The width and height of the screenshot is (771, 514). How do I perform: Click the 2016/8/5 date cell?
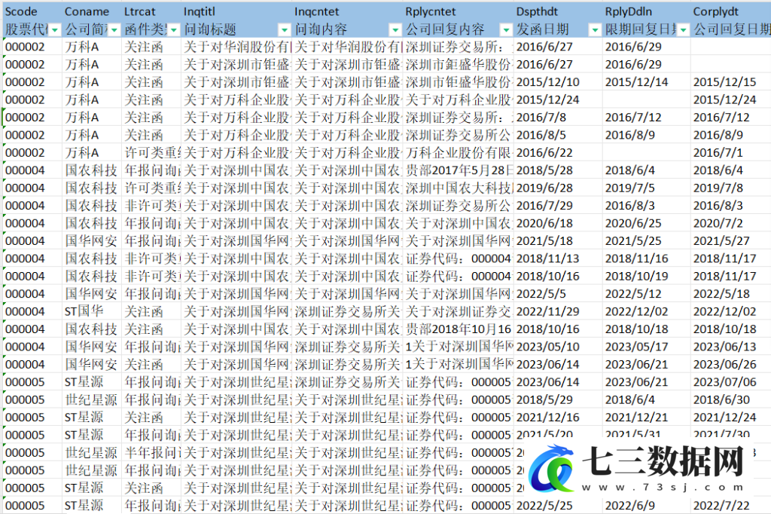click(x=558, y=135)
